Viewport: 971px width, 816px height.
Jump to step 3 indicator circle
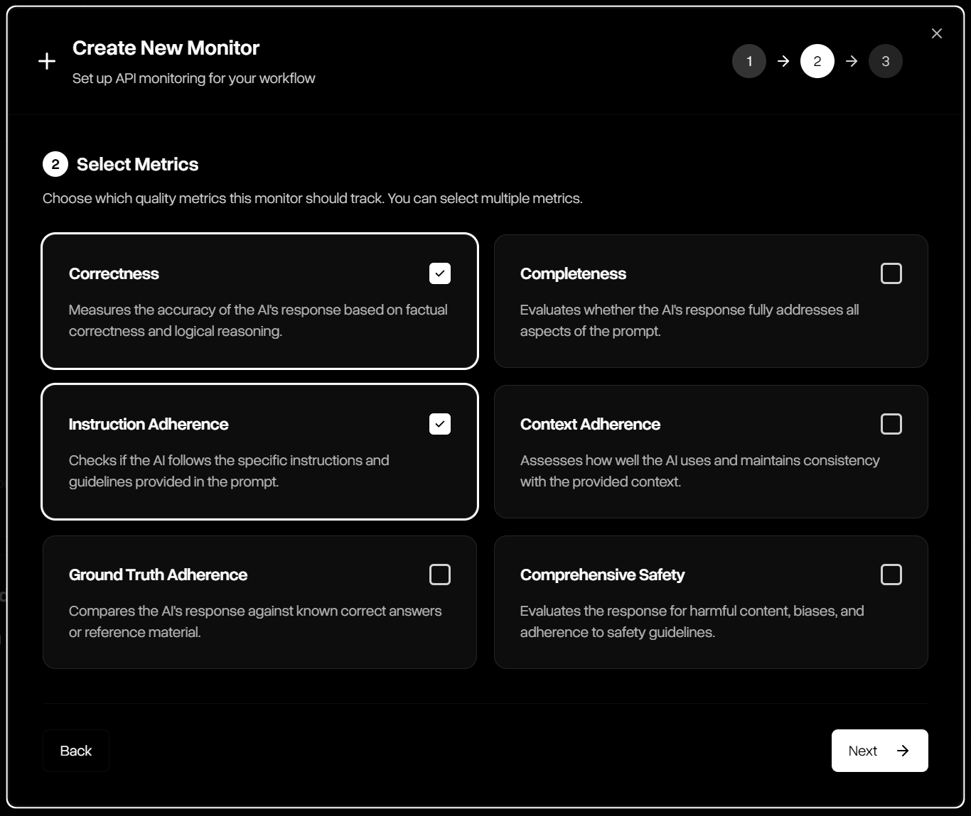[886, 61]
